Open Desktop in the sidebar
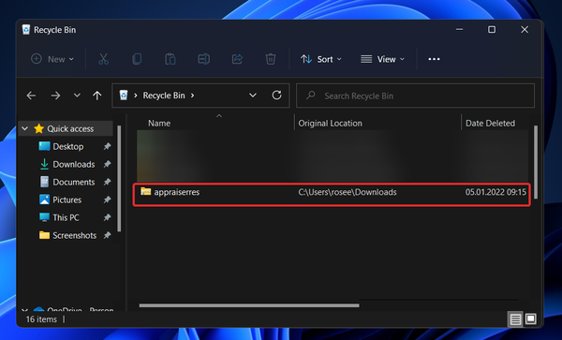562x340 pixels. 68,146
